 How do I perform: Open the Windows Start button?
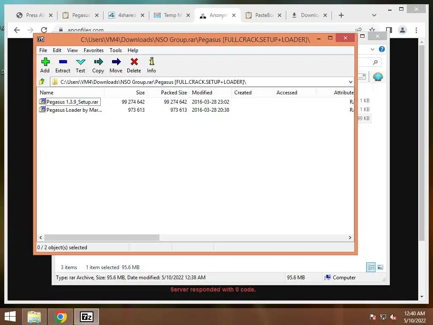(x=10, y=317)
